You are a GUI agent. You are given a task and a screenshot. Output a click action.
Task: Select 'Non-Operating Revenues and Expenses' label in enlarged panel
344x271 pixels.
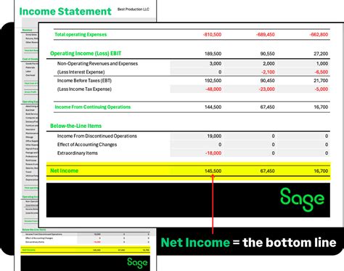click(x=97, y=64)
